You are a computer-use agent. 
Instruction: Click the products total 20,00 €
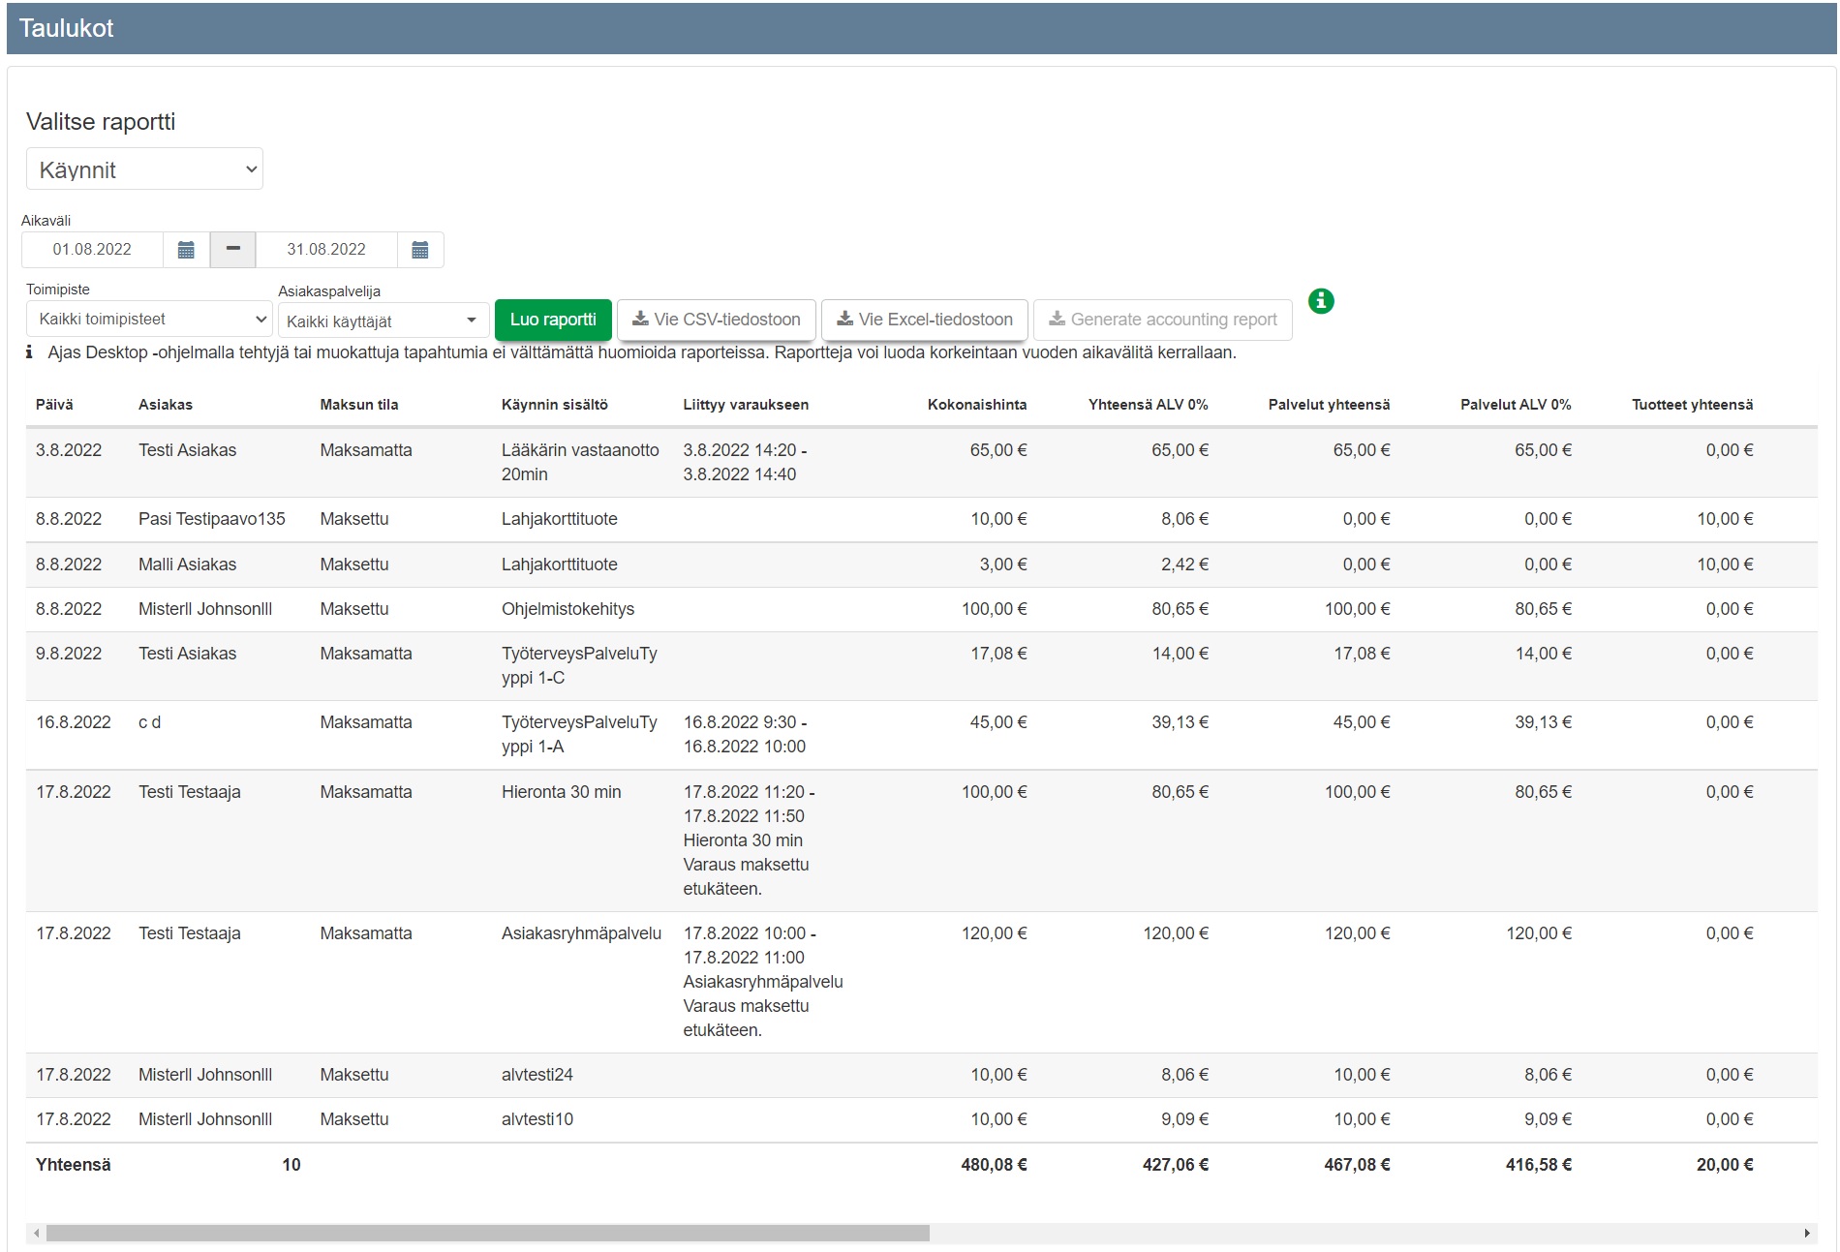tap(1725, 1165)
